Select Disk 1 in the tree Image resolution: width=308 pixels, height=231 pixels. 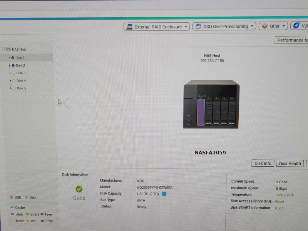click(20, 58)
